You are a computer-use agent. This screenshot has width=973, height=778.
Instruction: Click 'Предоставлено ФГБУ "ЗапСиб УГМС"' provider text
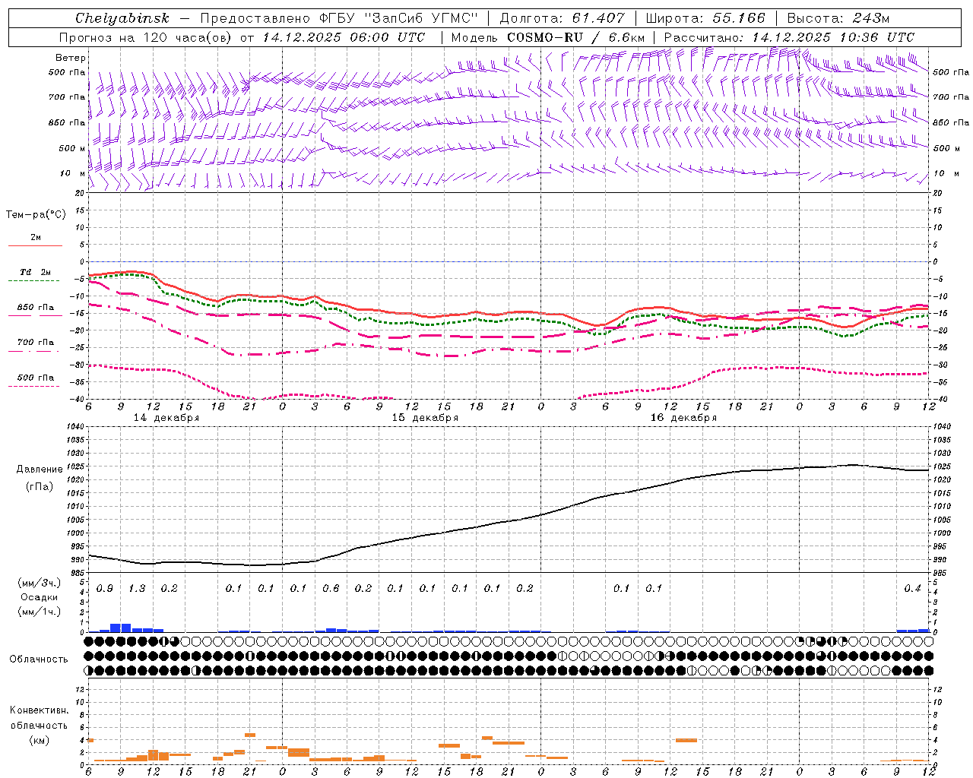point(338,18)
